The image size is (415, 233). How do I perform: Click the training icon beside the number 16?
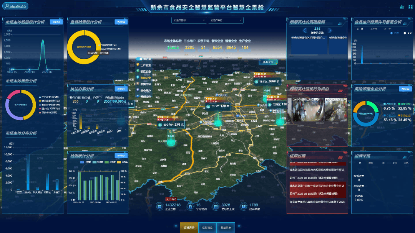point(190,207)
